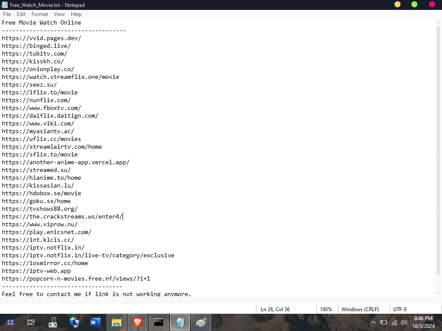
Task: Click the another-anime-app.vercel.app line
Action: click(66, 162)
